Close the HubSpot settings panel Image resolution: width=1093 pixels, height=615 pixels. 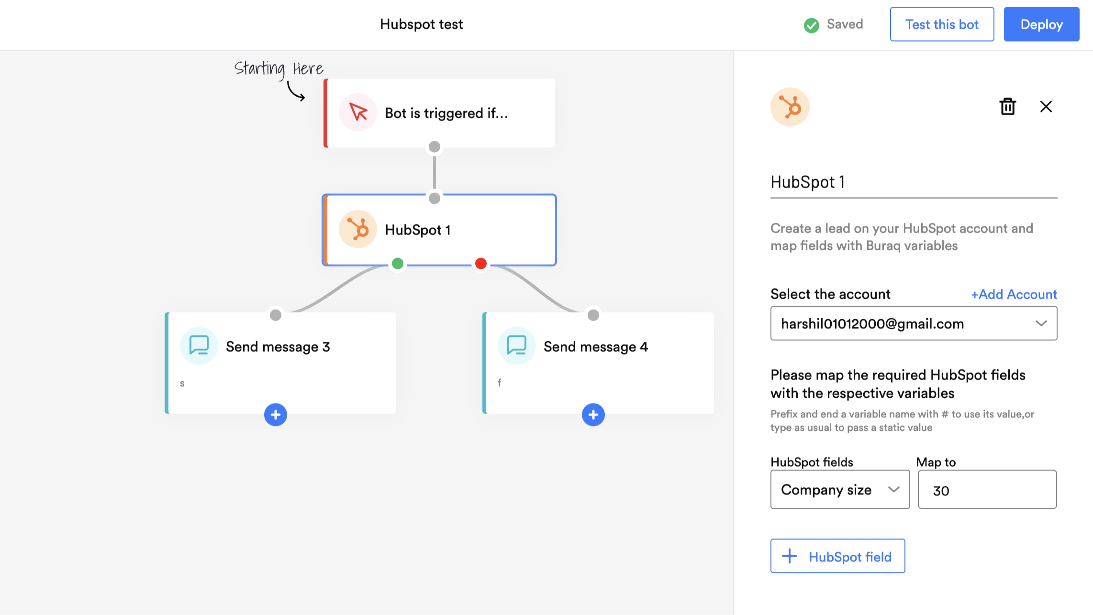[1046, 106]
